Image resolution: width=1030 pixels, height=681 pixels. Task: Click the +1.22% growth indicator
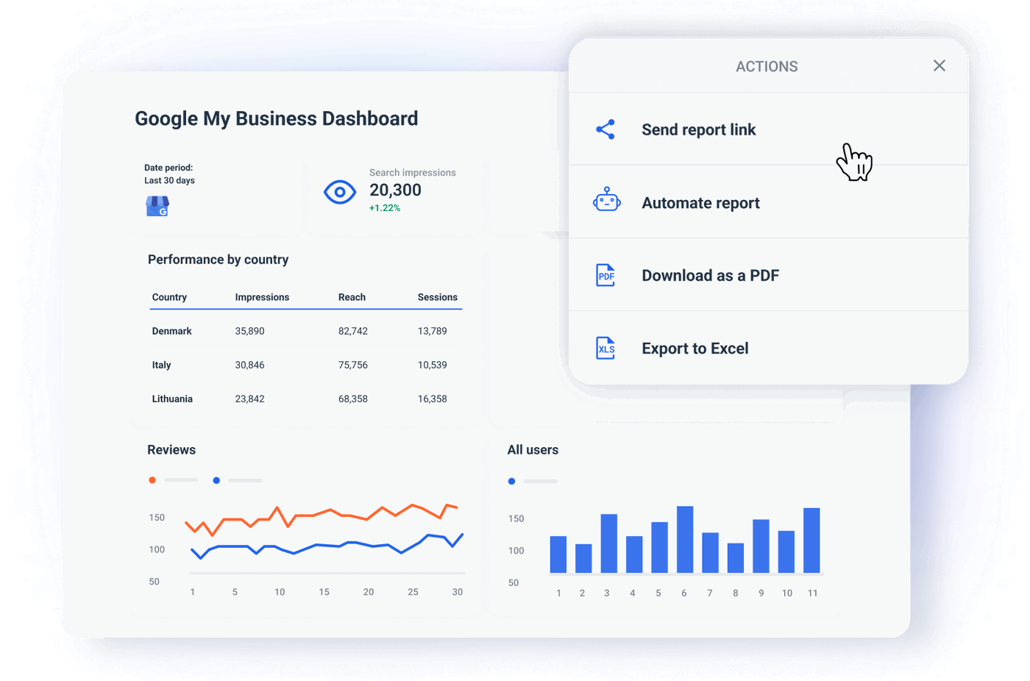[x=384, y=207]
